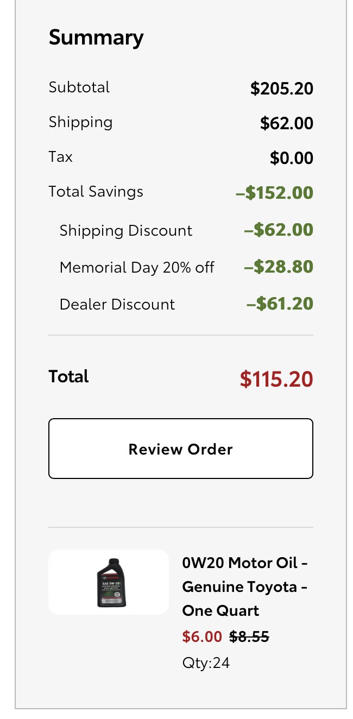This screenshot has width=353, height=719.
Task: Click the Dealer Discount amount –$61.20
Action: click(280, 304)
